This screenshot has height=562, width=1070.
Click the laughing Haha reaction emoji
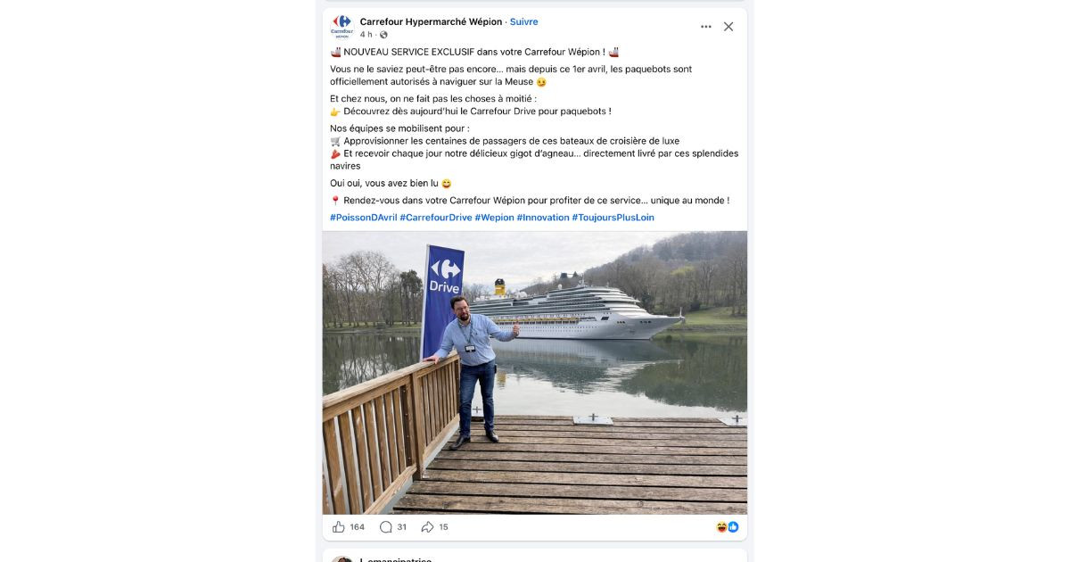721,527
